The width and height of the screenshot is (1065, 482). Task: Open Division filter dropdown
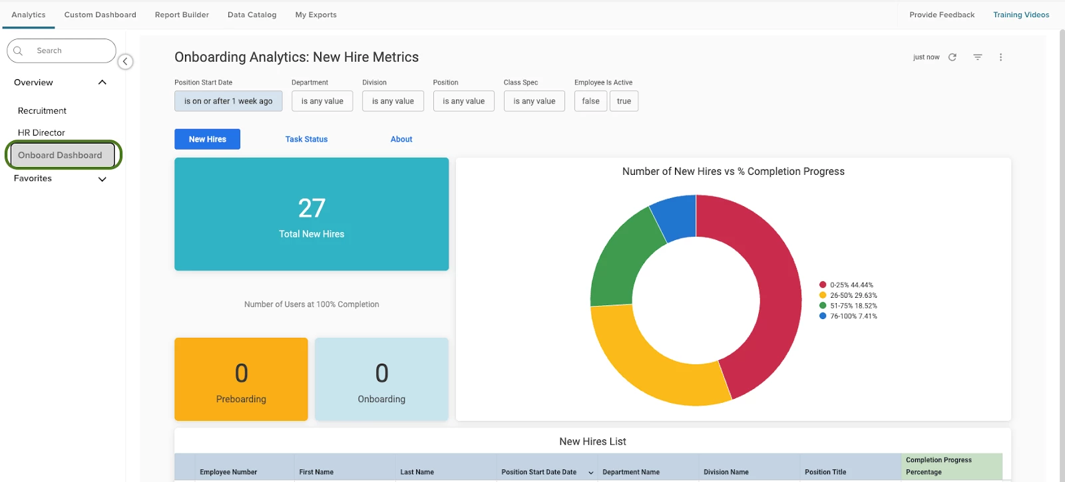point(393,101)
